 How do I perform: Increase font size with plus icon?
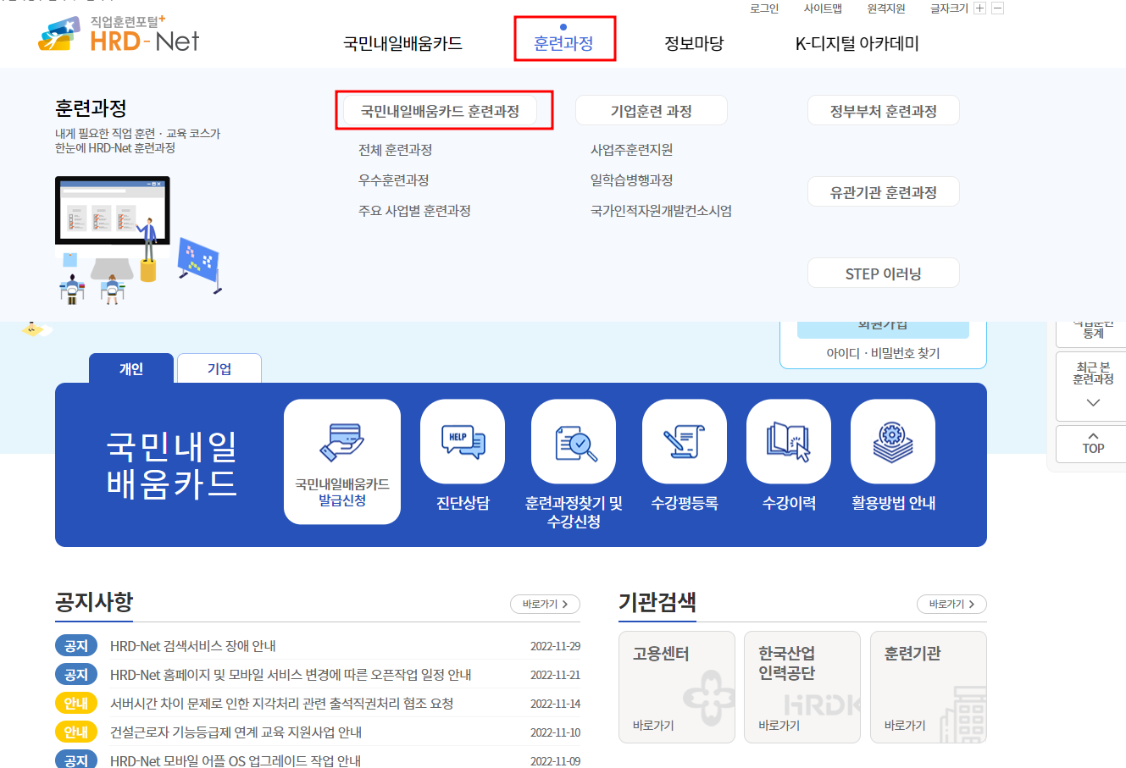pos(979,8)
